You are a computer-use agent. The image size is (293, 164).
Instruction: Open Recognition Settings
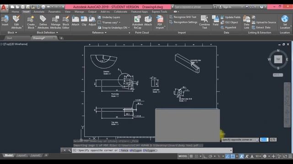(x=183, y=22)
